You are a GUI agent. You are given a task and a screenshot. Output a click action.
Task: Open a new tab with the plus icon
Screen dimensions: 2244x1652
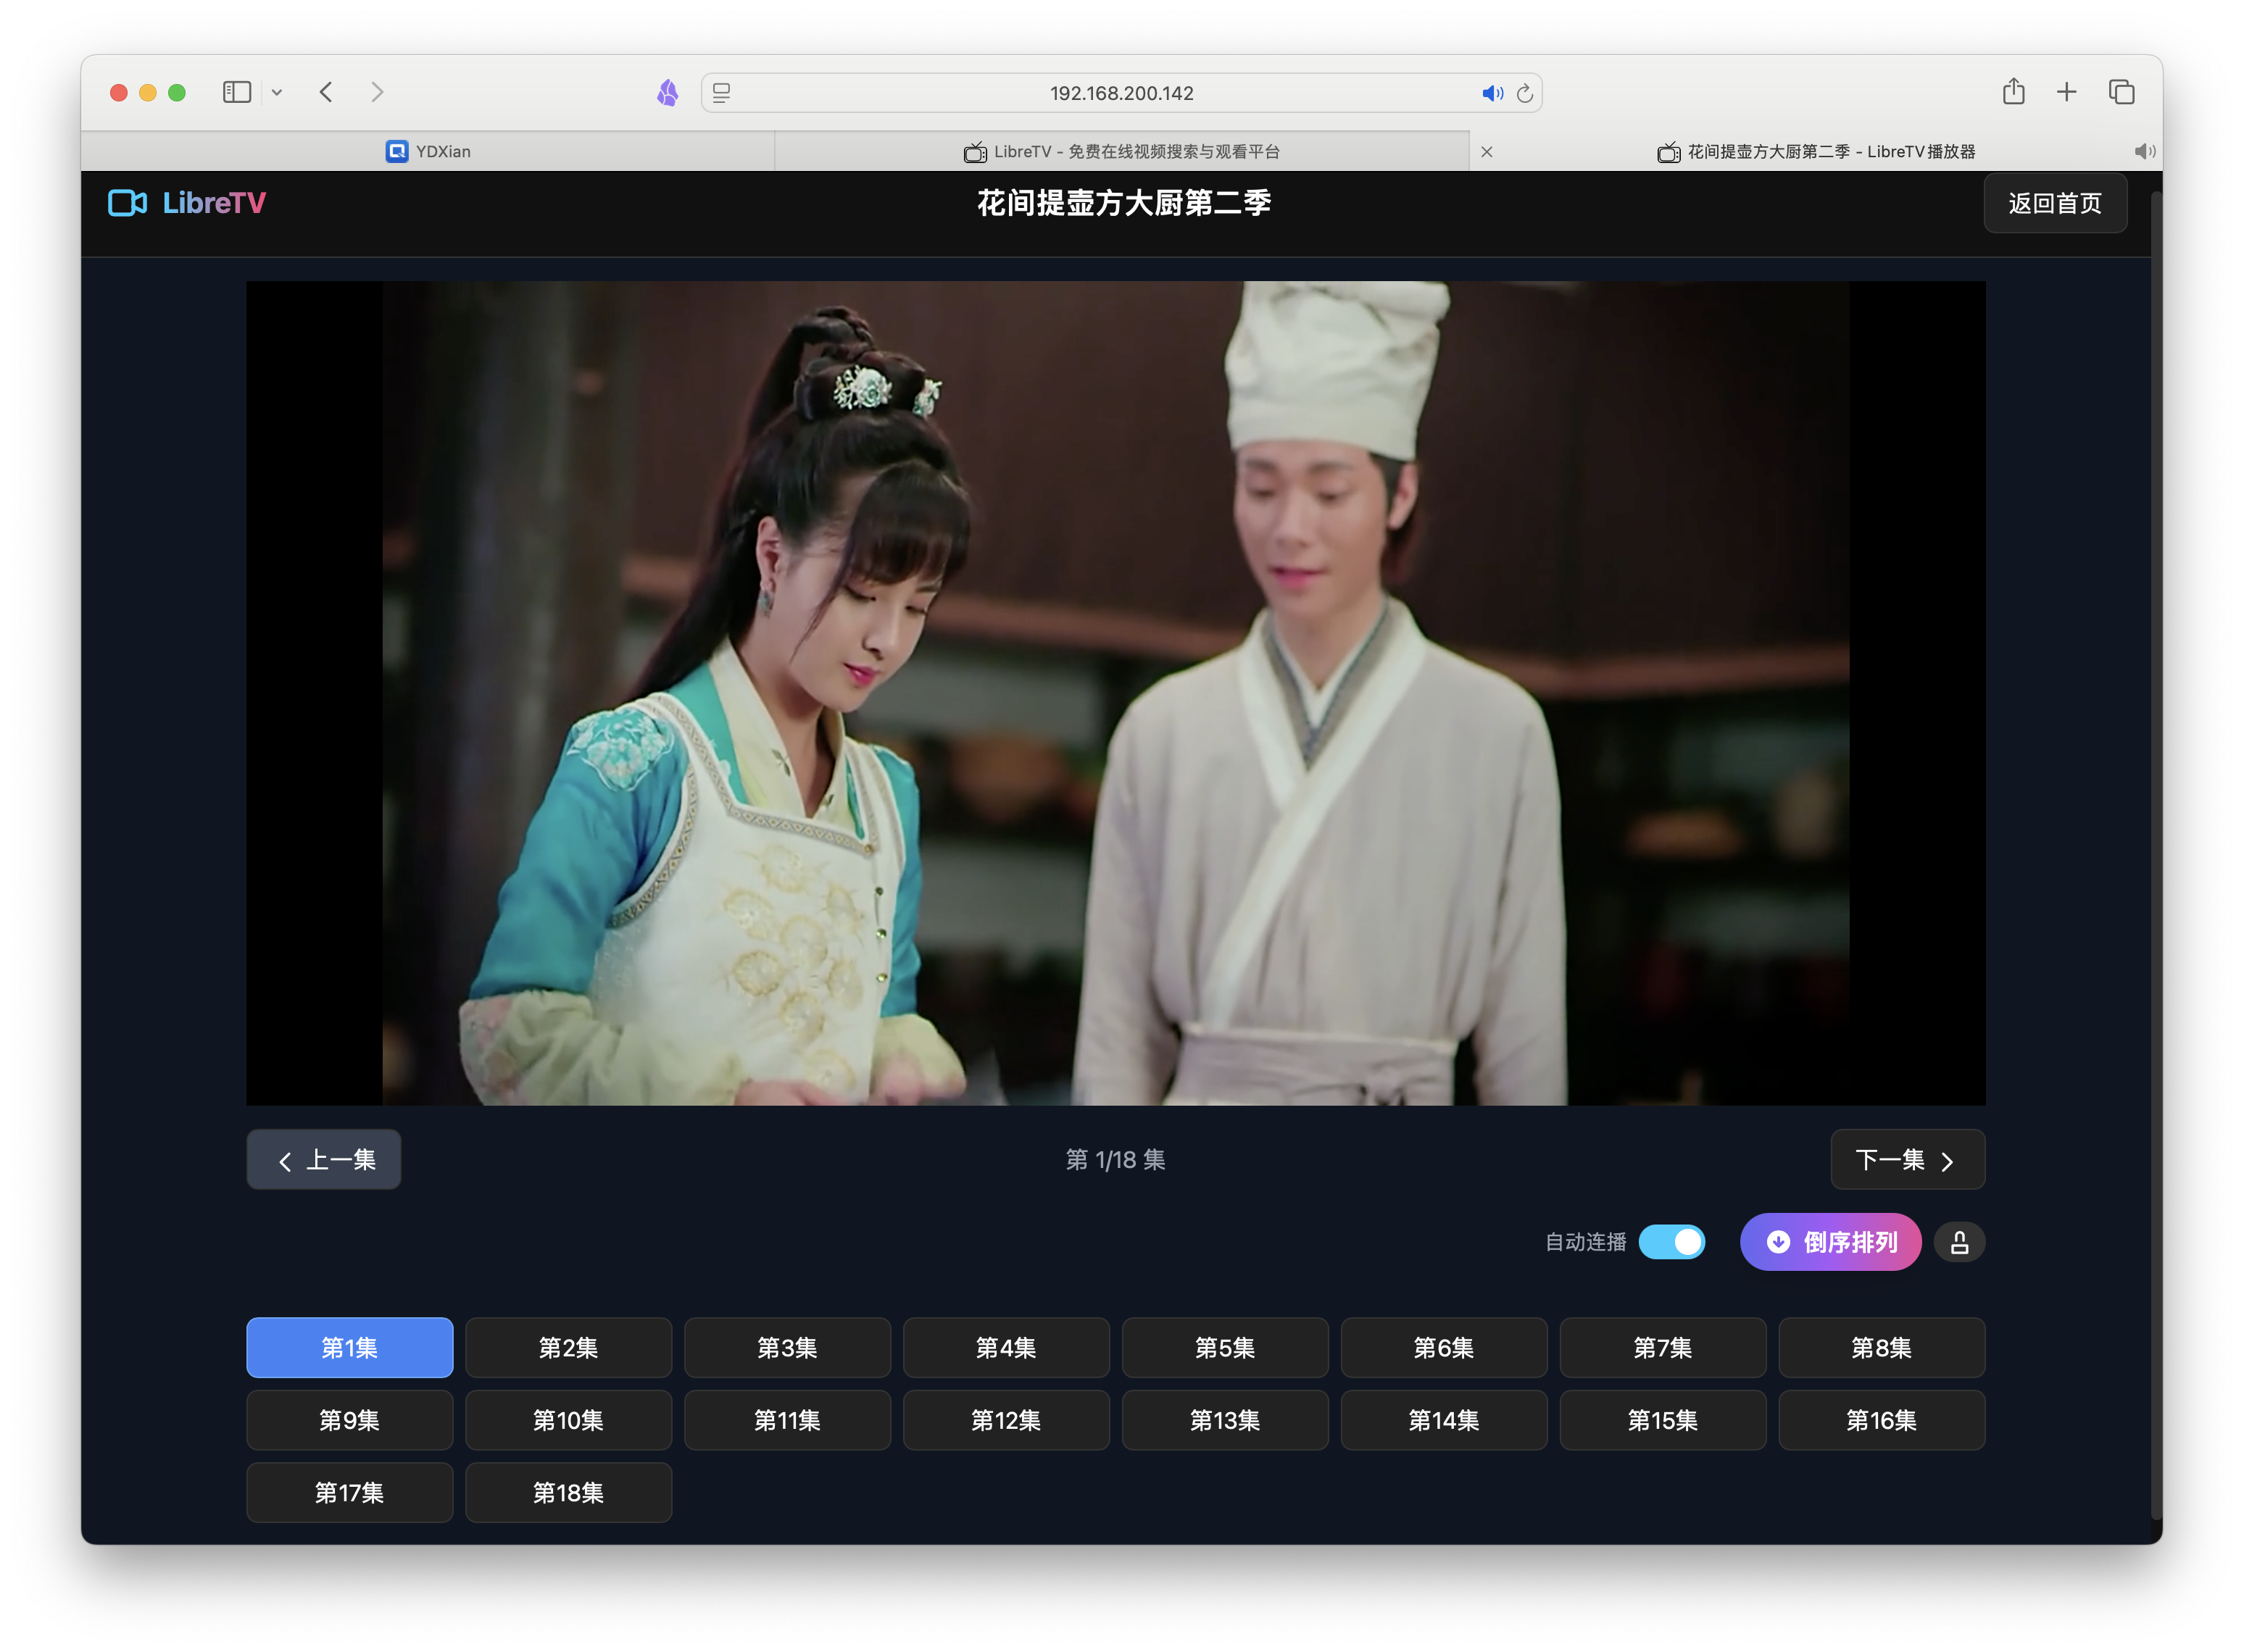[2067, 92]
